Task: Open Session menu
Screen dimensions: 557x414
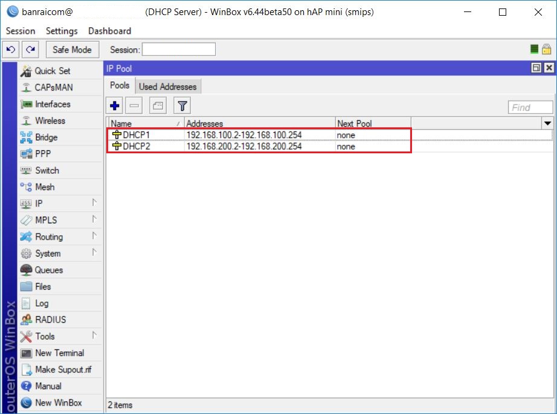Action: 21,31
